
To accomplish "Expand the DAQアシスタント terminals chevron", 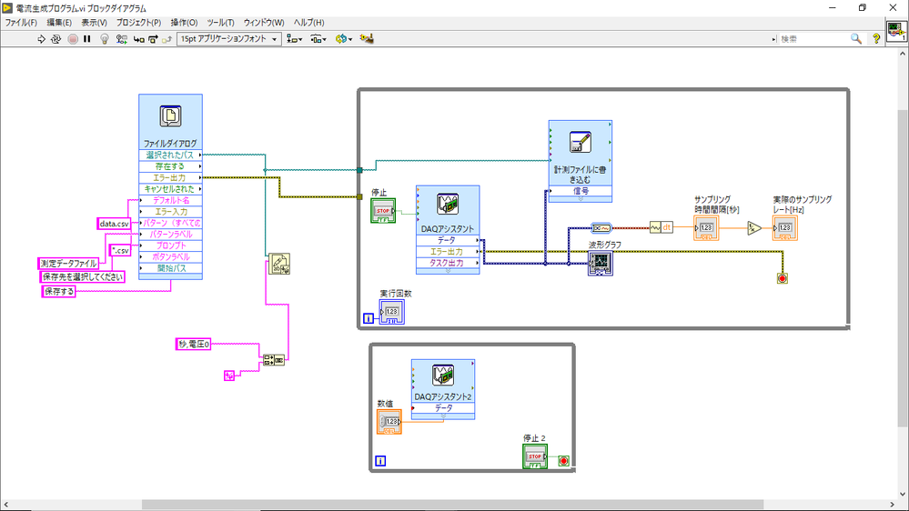I will click(x=448, y=271).
